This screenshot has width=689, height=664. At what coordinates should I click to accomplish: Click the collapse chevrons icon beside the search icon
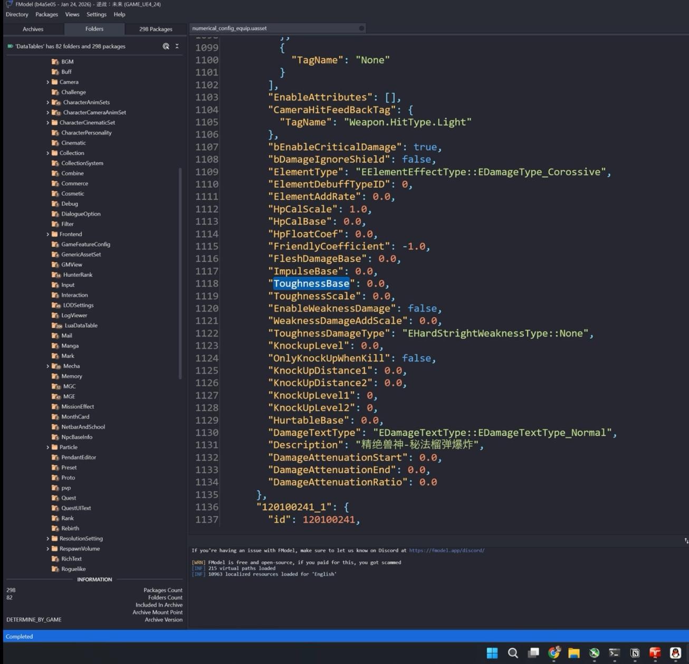[177, 46]
